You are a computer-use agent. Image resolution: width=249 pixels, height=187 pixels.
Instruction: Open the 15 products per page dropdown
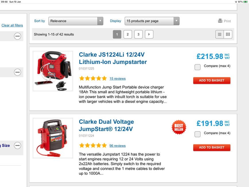(x=152, y=21)
